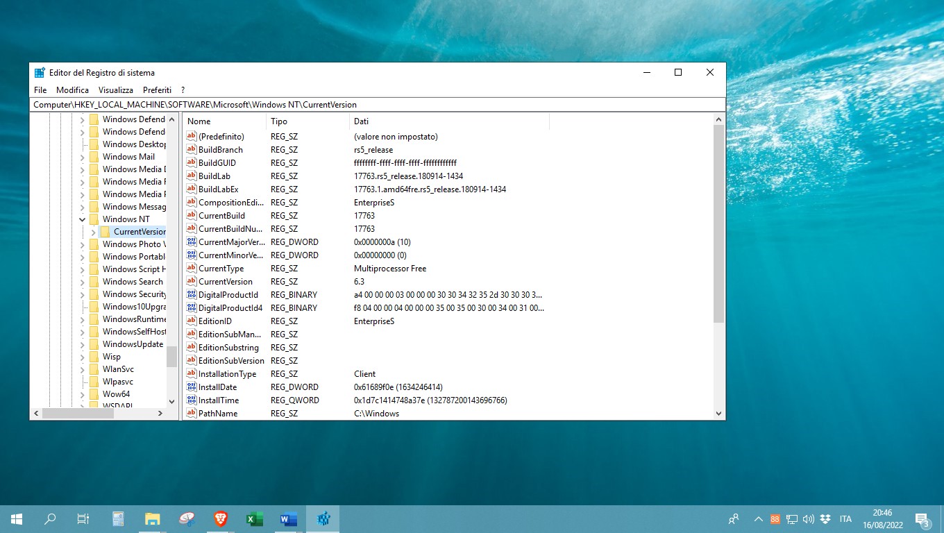Image resolution: width=944 pixels, height=533 pixels.
Task: Click the DWORD icon beside InstallDate
Action: (192, 387)
